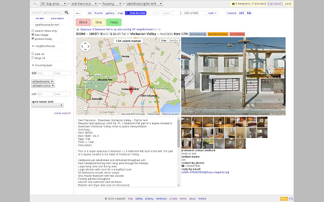Go to next results page

point(212,13)
